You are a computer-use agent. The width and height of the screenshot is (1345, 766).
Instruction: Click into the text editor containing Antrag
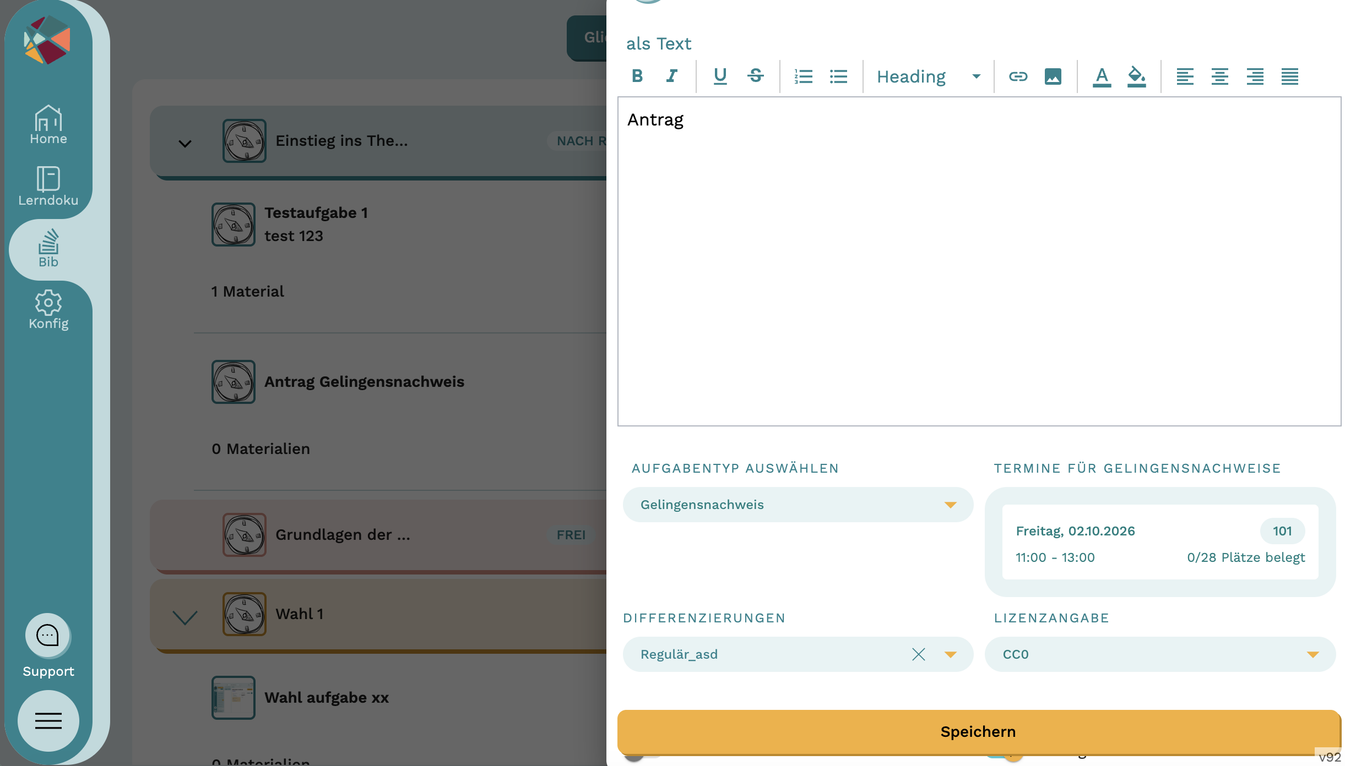click(979, 261)
